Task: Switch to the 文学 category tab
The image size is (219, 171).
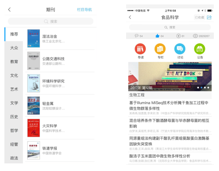Action: 14,103
